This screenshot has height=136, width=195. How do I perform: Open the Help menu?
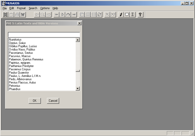[x=55, y=8]
